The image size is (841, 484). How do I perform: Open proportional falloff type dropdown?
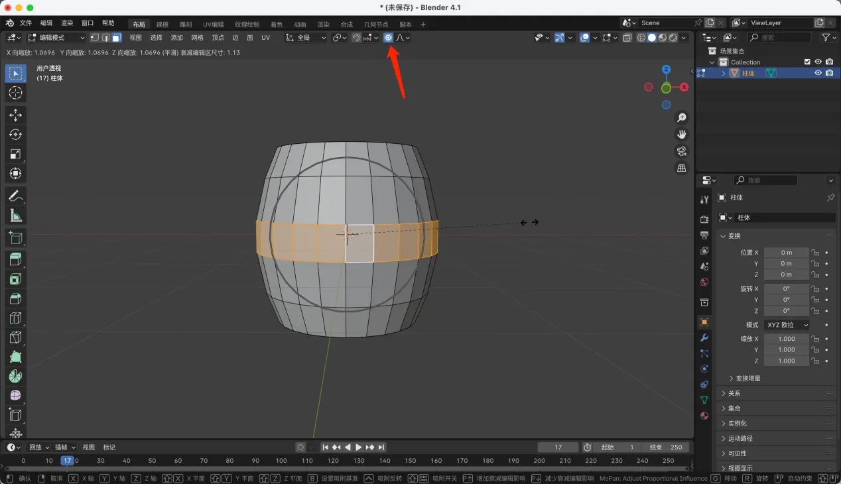tap(403, 38)
